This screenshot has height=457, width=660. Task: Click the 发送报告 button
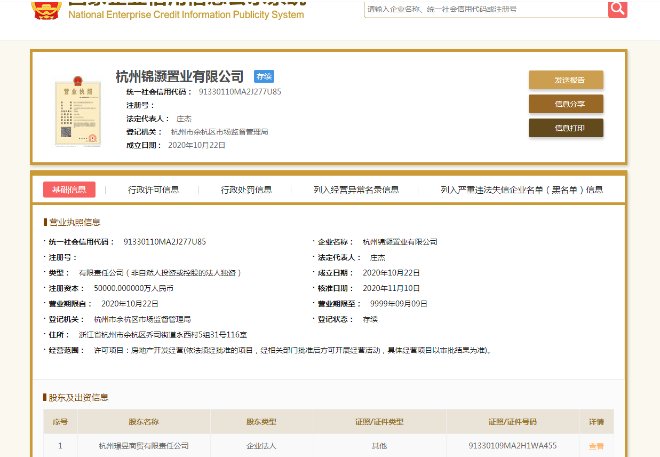tap(566, 80)
